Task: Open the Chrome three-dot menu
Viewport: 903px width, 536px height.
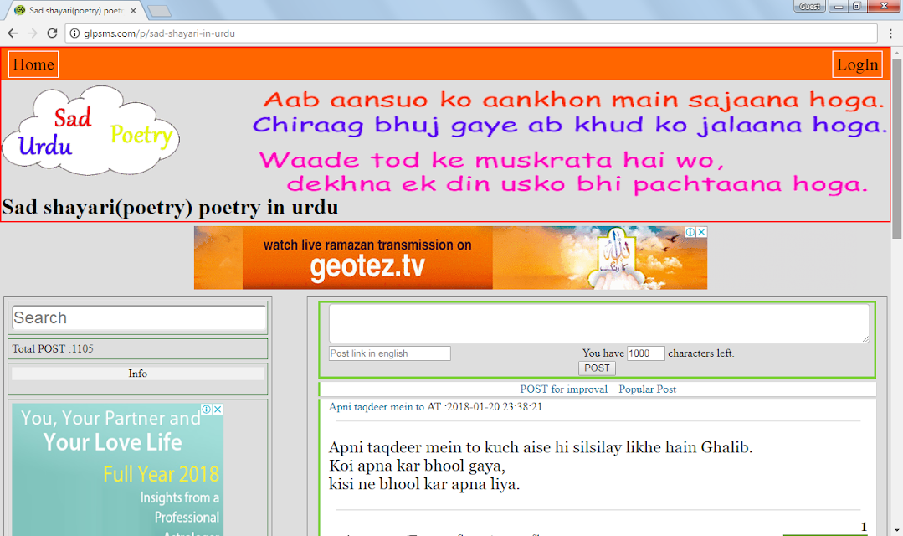Action: tap(890, 33)
